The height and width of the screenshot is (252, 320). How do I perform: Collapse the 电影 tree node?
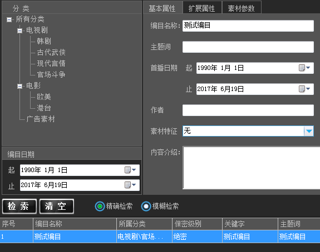tap(20, 86)
